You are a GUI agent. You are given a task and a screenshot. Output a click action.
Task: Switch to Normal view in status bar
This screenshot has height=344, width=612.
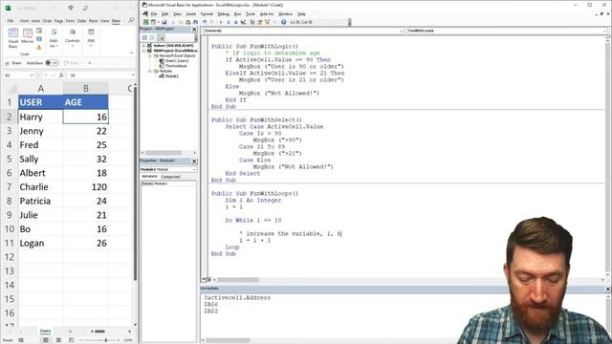coord(46,340)
